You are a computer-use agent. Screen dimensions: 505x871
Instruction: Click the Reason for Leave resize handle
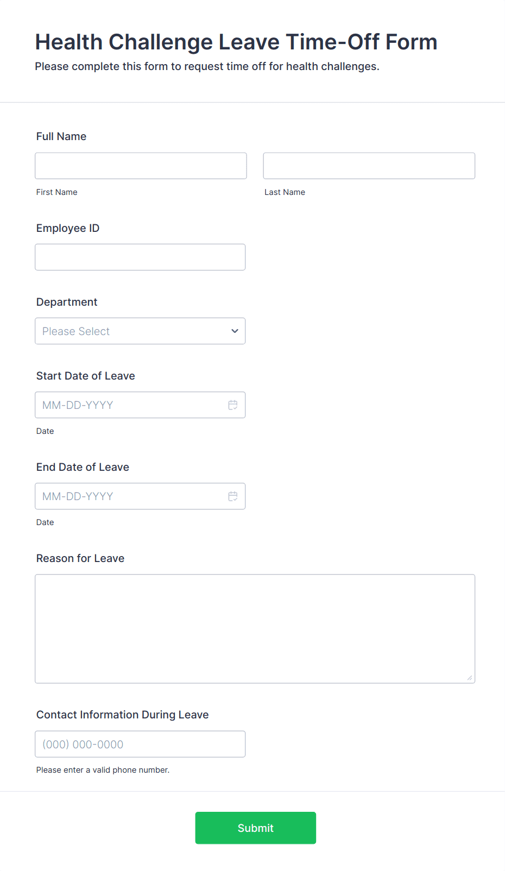click(470, 678)
